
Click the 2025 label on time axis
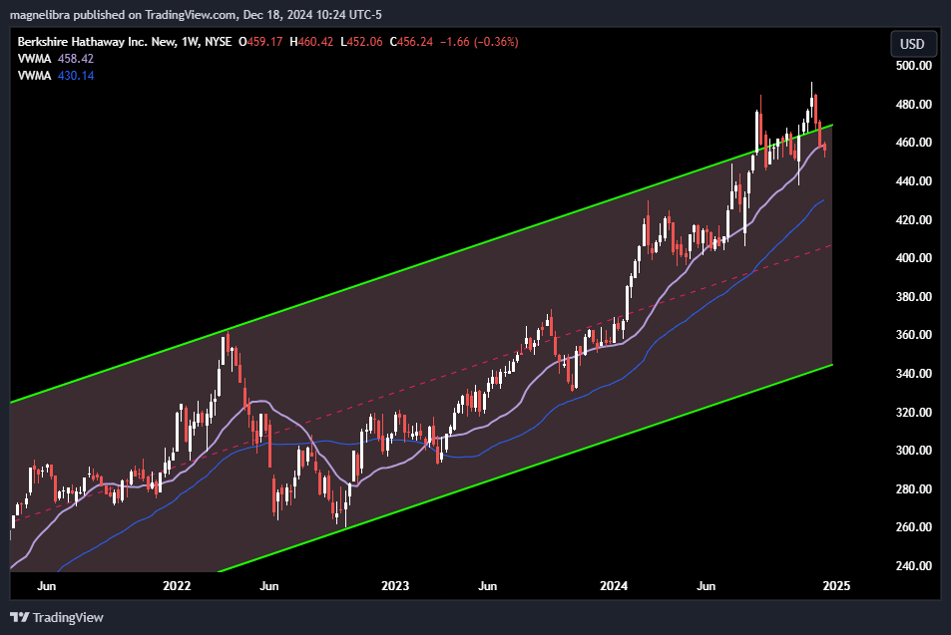click(836, 586)
